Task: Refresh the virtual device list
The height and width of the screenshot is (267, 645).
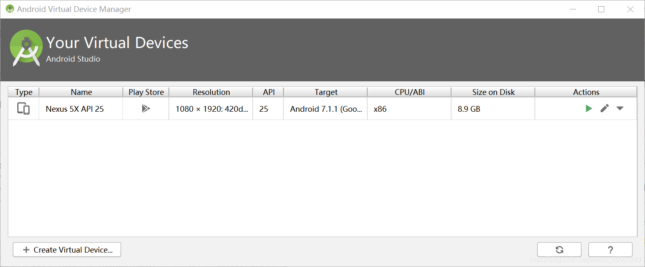Action: [x=559, y=250]
